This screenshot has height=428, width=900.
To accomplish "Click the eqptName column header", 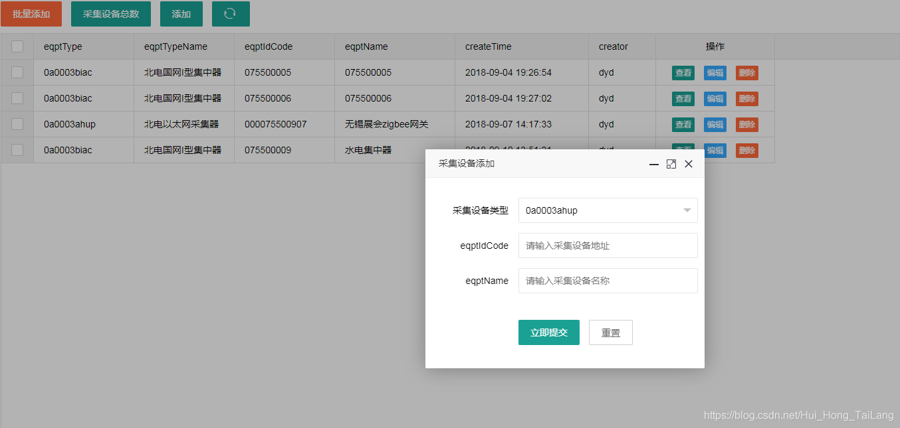I will (395, 46).
